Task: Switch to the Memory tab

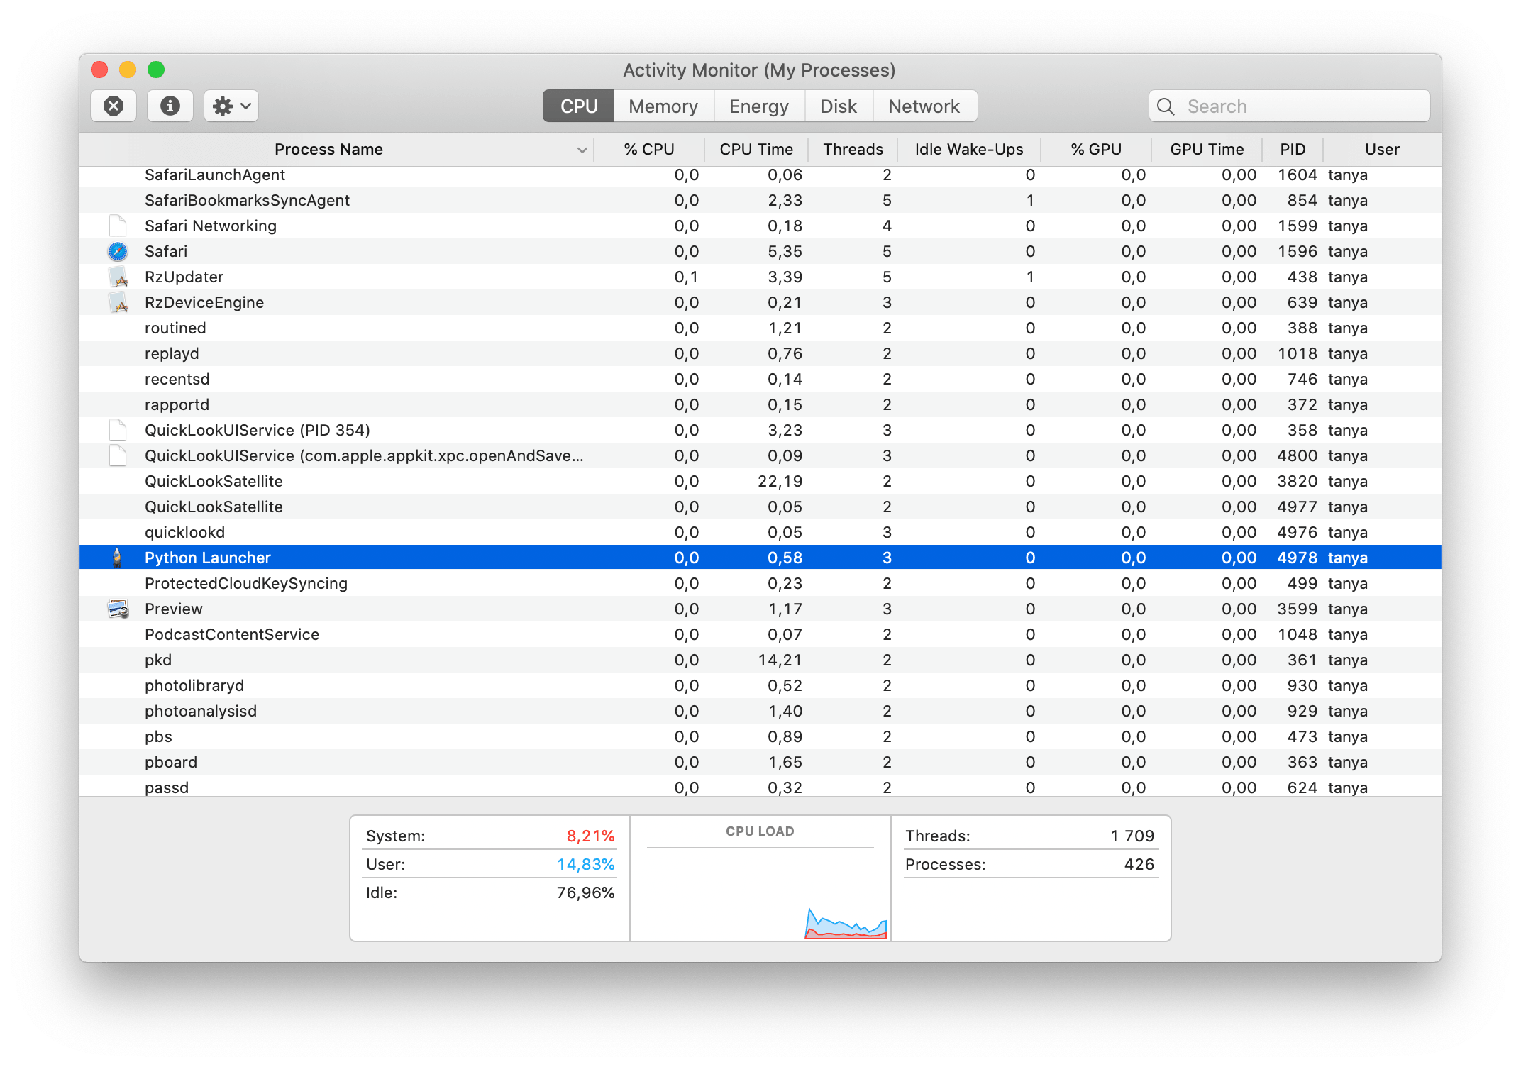Action: click(x=662, y=105)
